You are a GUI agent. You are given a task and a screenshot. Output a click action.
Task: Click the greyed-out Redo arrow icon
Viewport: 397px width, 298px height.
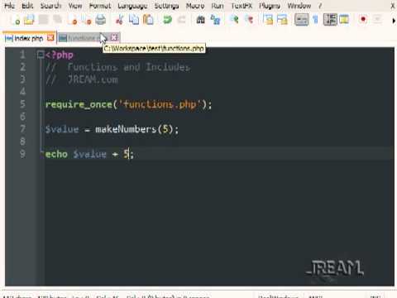click(181, 20)
